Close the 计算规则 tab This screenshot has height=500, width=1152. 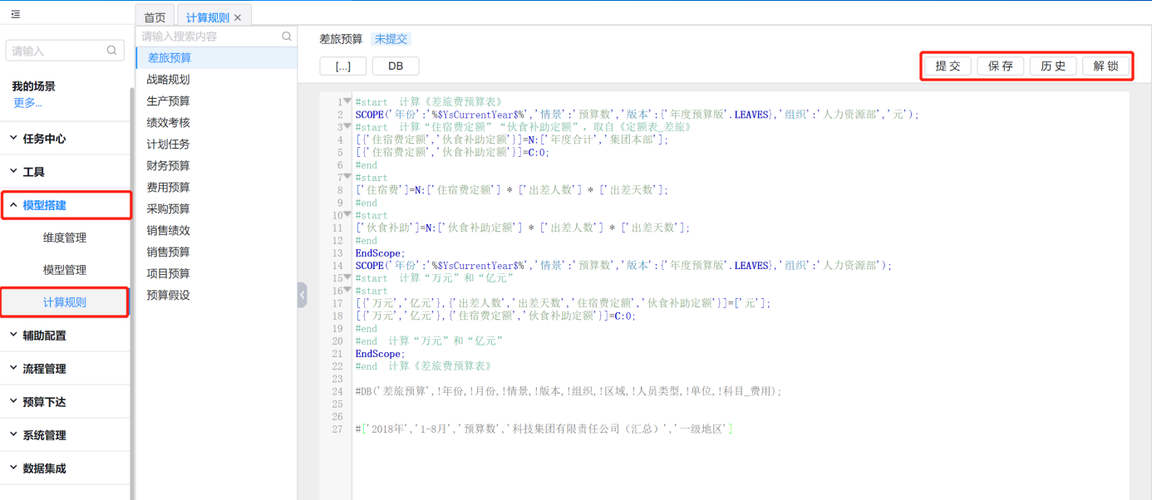tap(238, 17)
